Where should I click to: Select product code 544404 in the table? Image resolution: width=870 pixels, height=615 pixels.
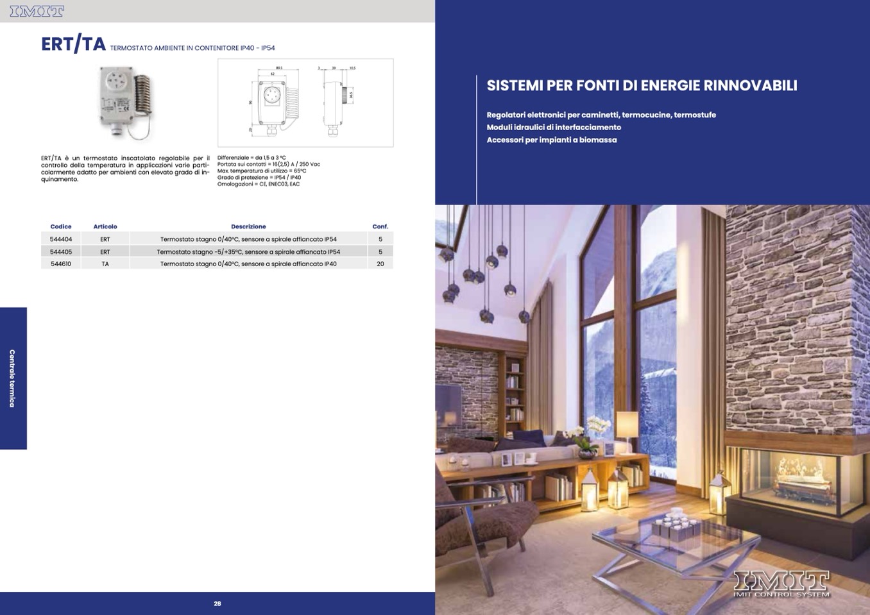pyautogui.click(x=61, y=239)
